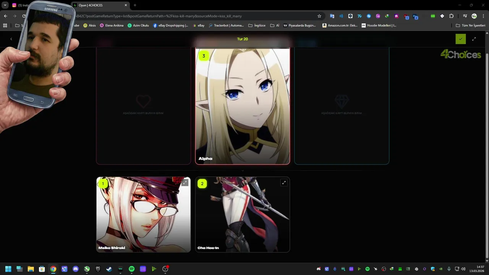Click the 4Choices logo
Viewport: 489px width, 275px height.
coord(461,55)
